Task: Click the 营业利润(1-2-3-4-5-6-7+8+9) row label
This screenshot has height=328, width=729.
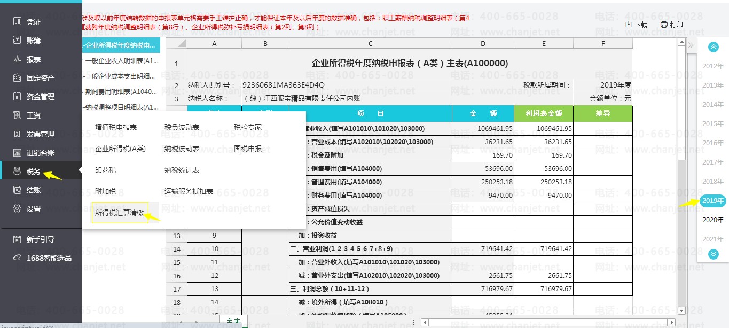Action: [x=371, y=249]
